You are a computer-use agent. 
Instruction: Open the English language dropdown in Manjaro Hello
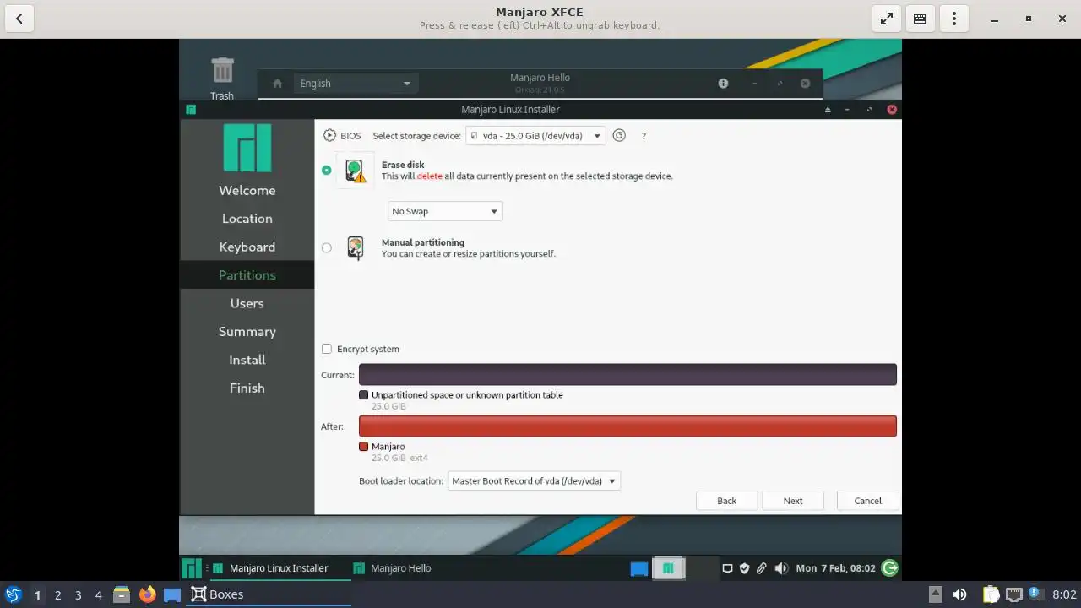[355, 83]
